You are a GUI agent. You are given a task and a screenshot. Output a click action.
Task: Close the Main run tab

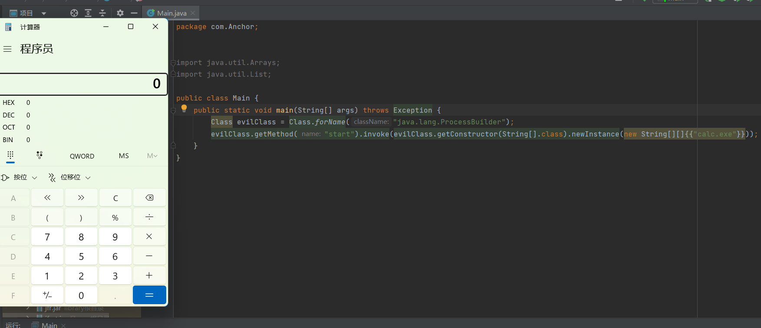click(63, 325)
